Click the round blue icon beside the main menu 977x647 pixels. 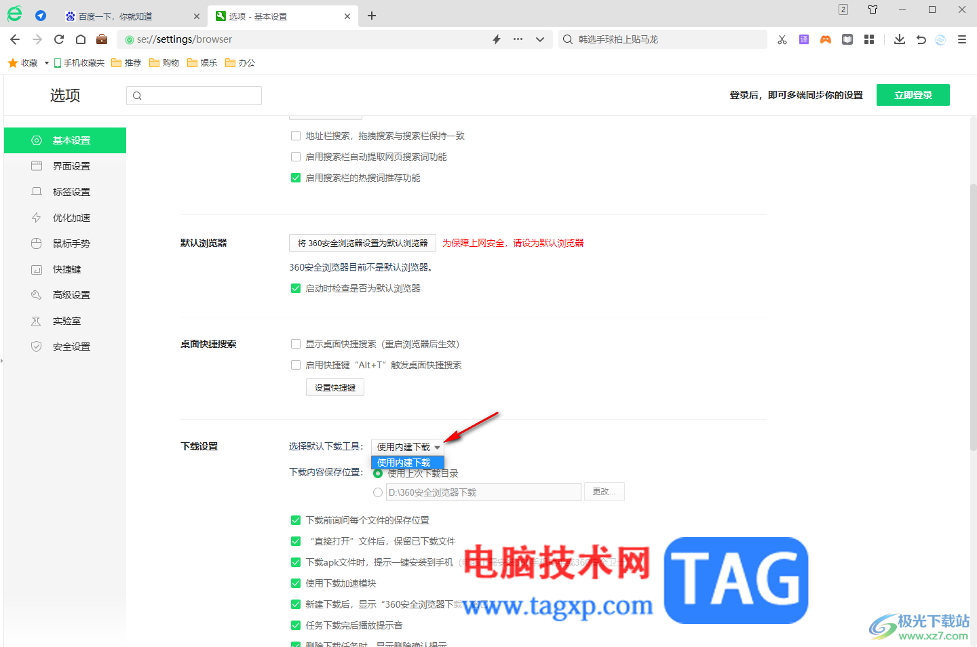click(940, 39)
